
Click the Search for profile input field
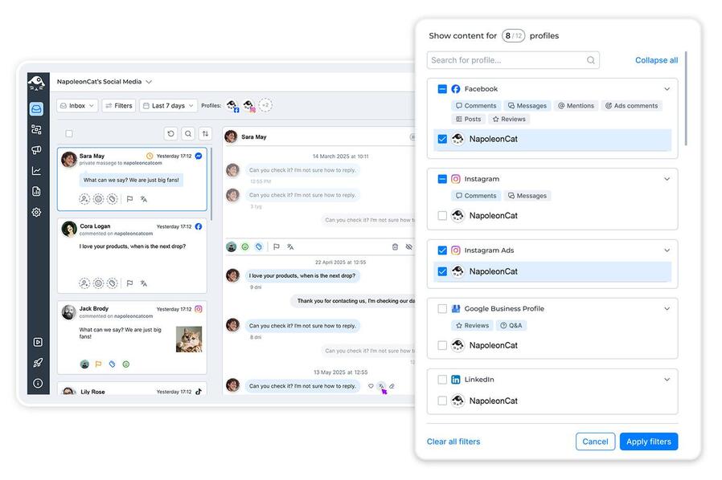tap(513, 60)
